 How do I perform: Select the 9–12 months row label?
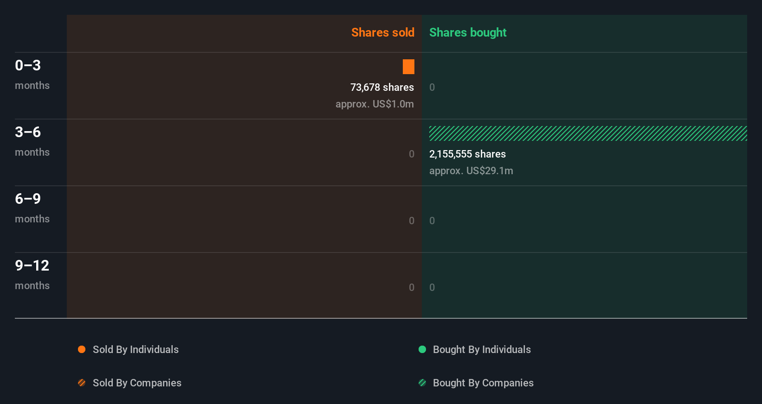point(32,274)
